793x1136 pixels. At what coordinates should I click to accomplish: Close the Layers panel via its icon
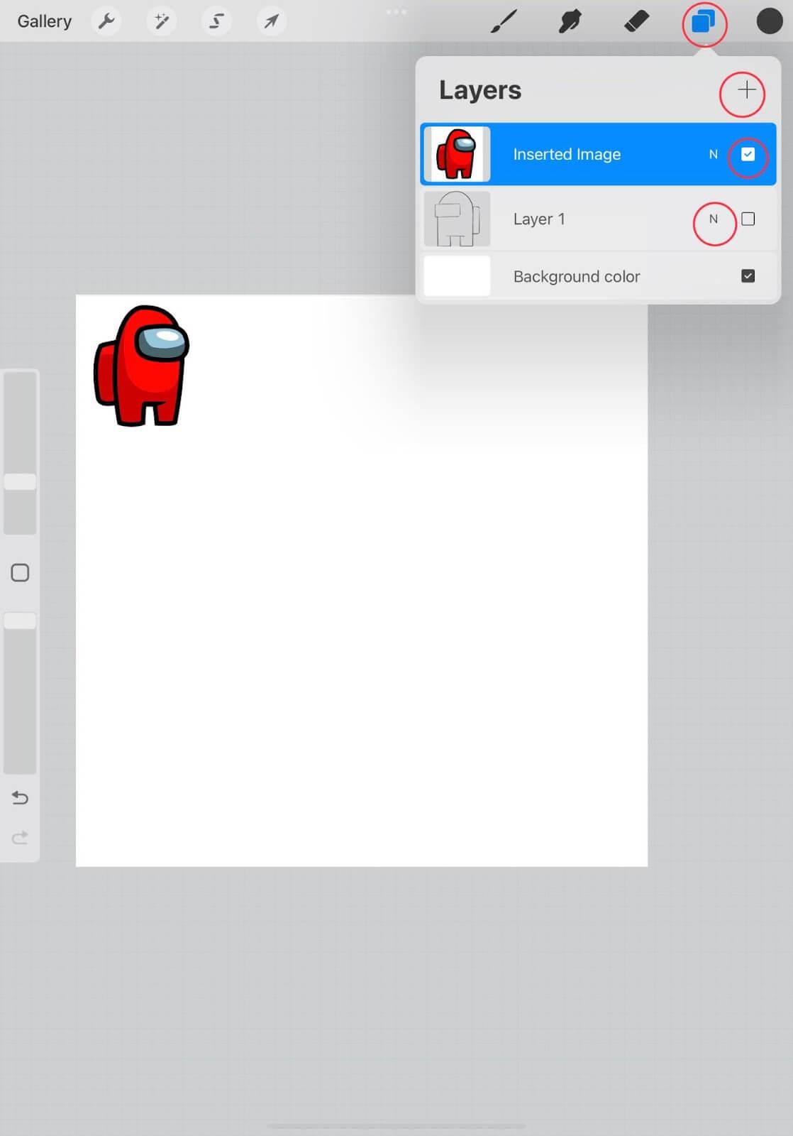pyautogui.click(x=703, y=22)
